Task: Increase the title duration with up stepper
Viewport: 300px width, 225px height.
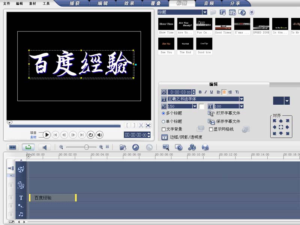Action: click(193, 91)
